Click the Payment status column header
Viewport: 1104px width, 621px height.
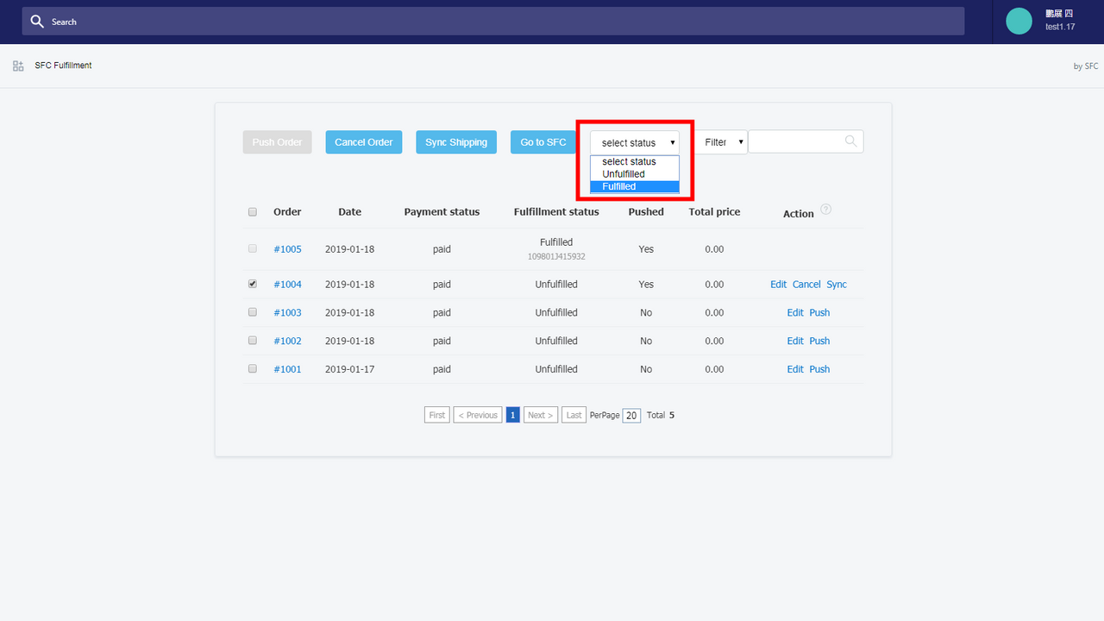442,212
